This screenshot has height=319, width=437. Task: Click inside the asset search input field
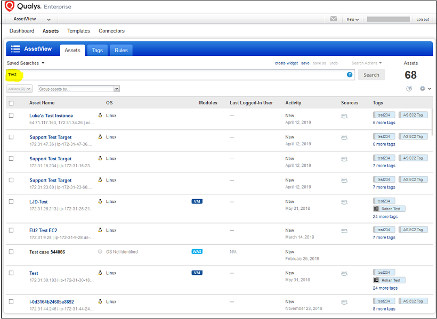160,75
